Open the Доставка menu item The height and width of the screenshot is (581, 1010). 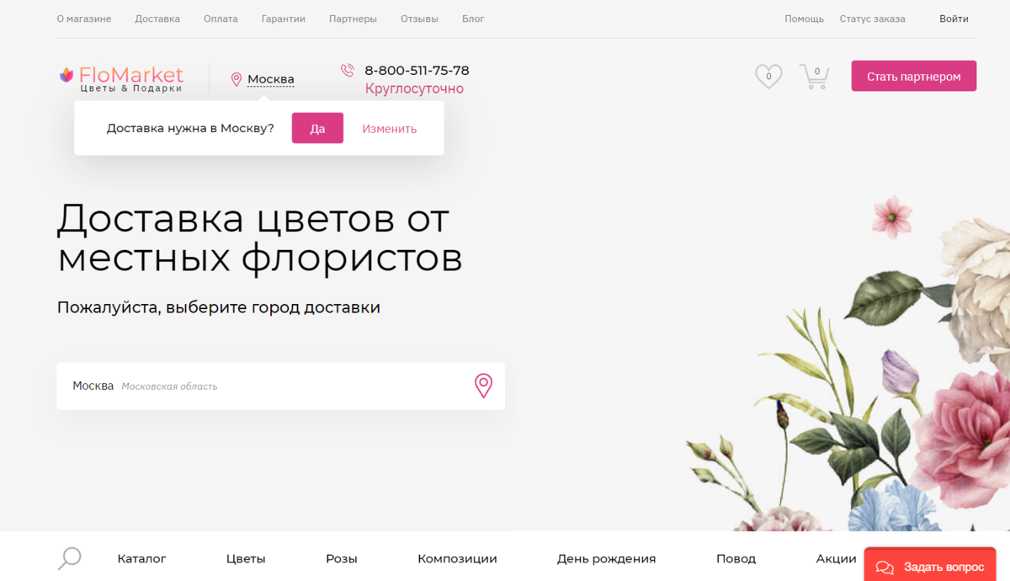(x=157, y=18)
